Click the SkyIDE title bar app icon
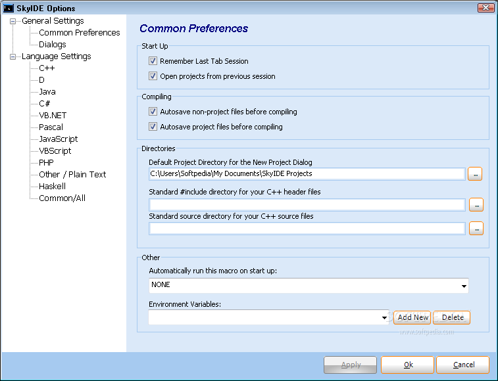This screenshot has height=381, width=498. (x=9, y=8)
